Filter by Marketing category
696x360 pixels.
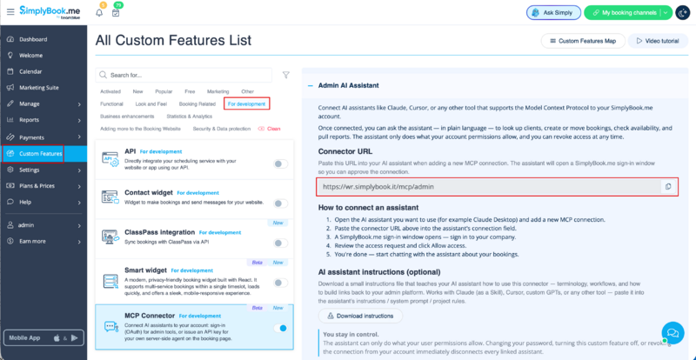click(218, 91)
